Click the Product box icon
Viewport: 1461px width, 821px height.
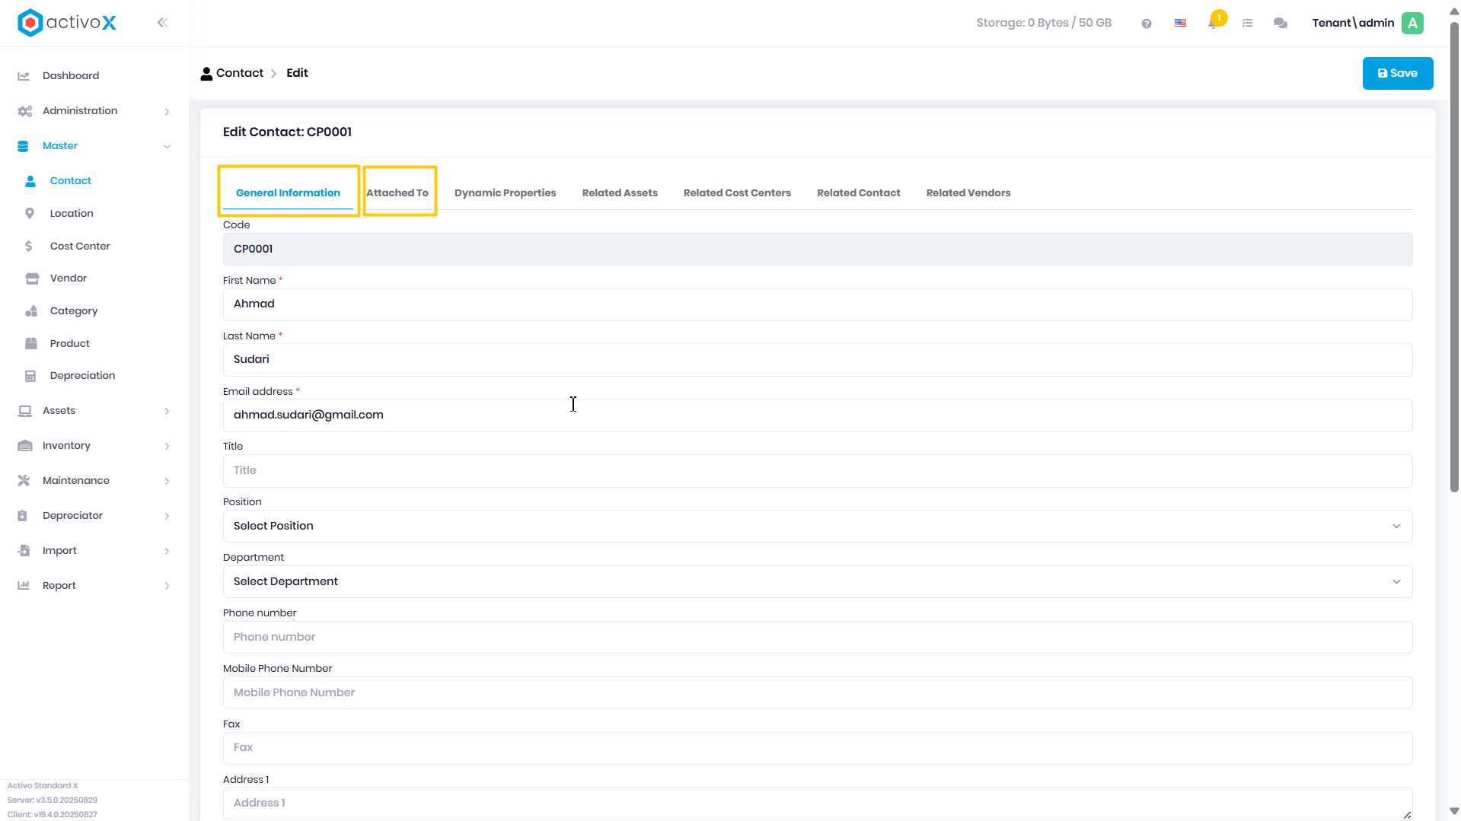tap(31, 344)
